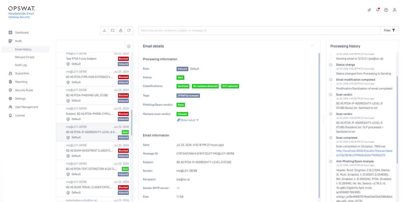Screen dimensions: 404x202
Task: Download the email history report
Action: [104, 30]
